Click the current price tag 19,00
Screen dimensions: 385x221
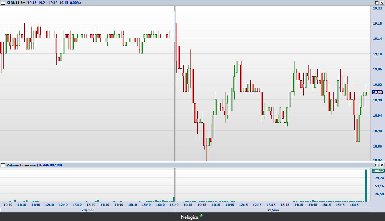[x=377, y=92]
